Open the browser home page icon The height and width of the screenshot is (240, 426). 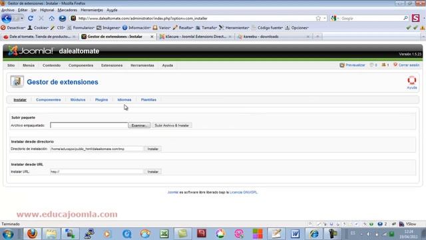tap(52, 18)
